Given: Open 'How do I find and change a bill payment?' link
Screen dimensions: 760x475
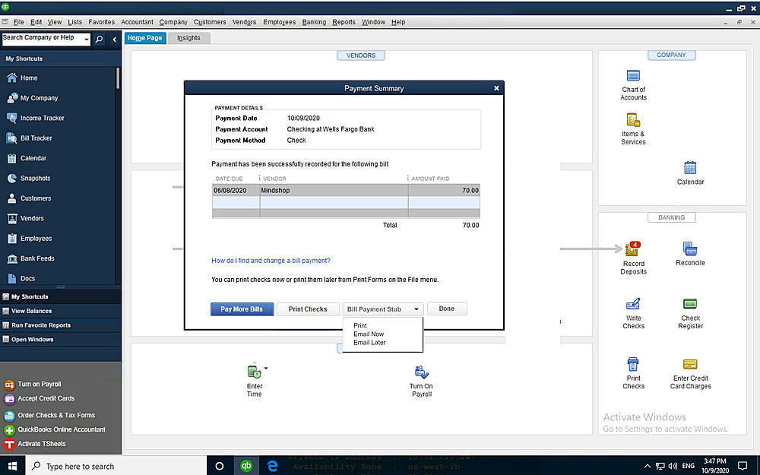Looking at the screenshot, I should 271,261.
